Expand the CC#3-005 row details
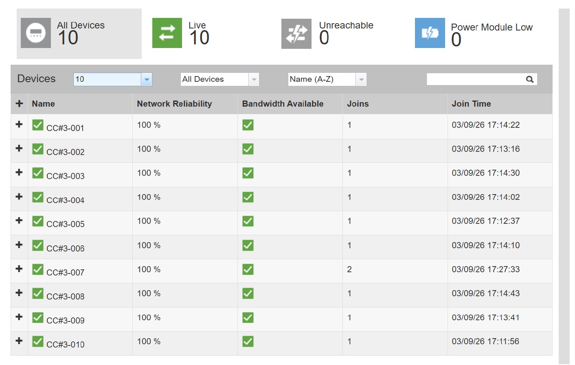The width and height of the screenshot is (575, 365). tap(19, 220)
